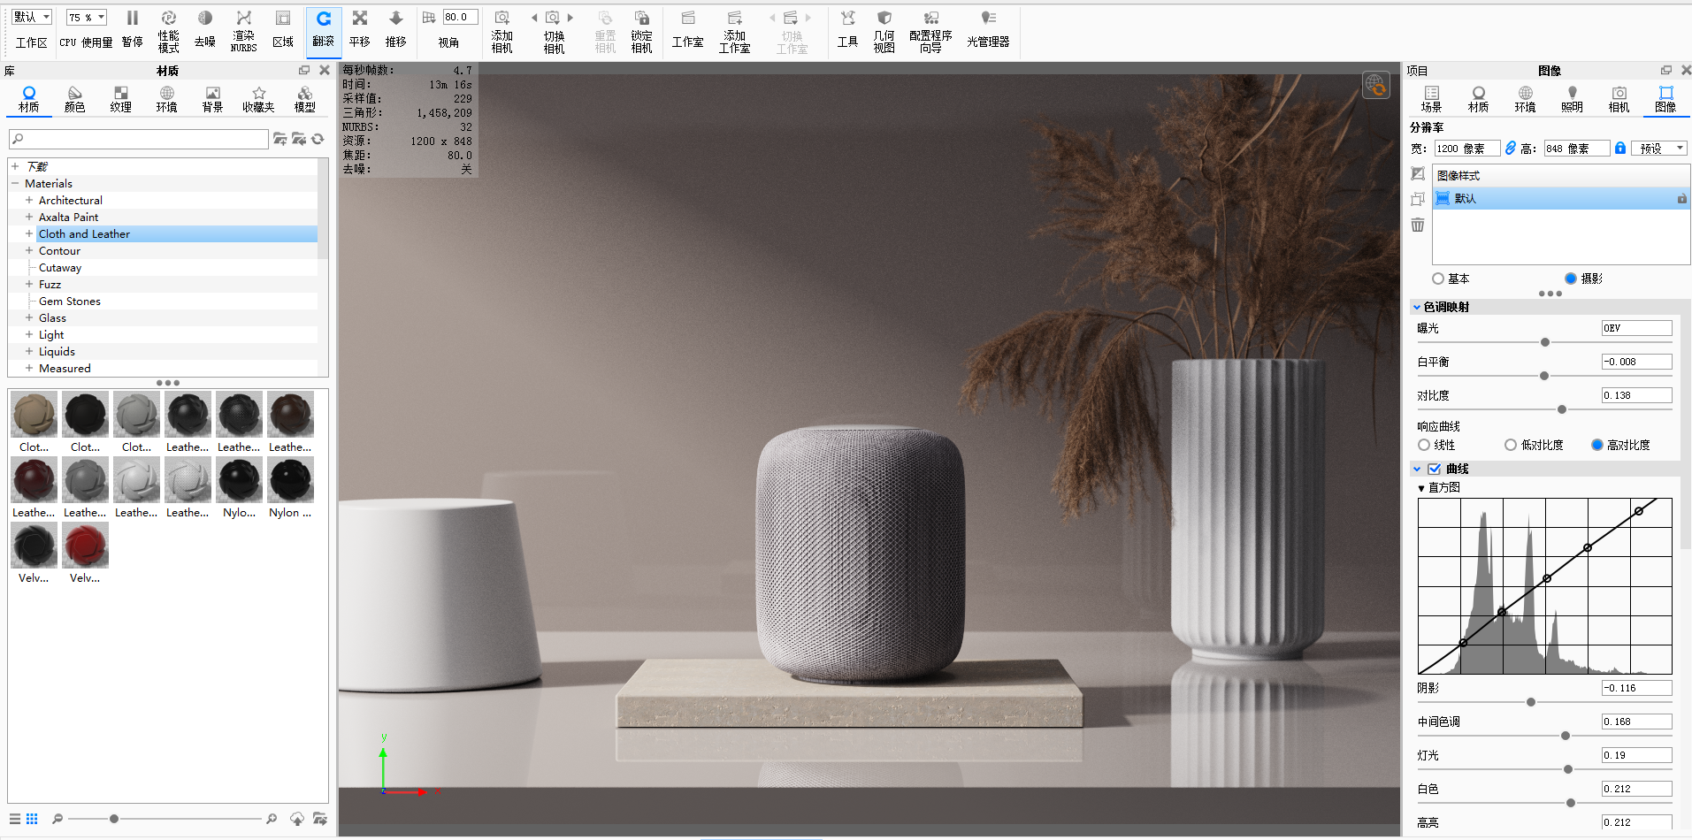1692x840 pixels.
Task: Click the region render (区域) icon
Action: click(282, 28)
